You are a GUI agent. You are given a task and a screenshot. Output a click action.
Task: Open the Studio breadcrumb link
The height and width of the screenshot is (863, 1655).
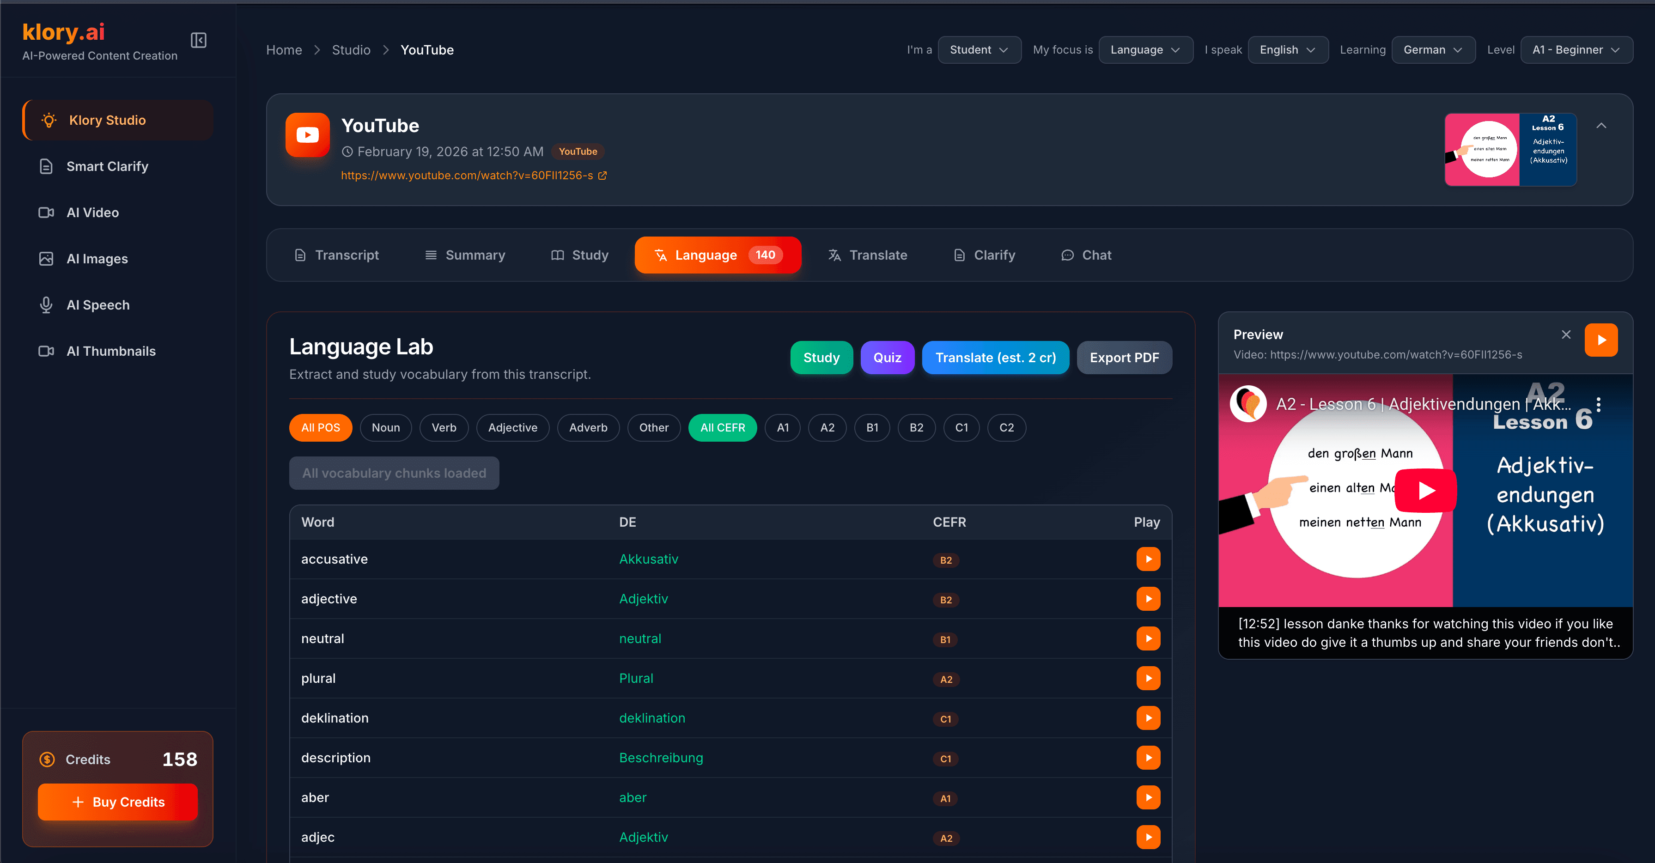(351, 49)
